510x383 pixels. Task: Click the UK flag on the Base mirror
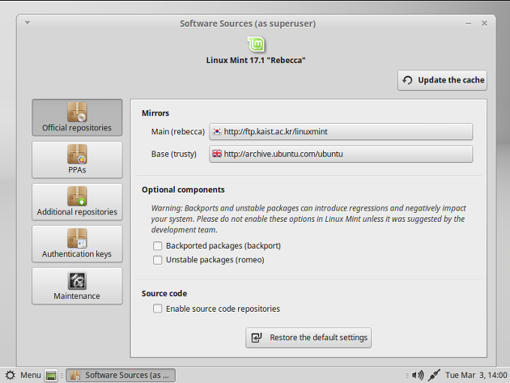pyautogui.click(x=217, y=154)
